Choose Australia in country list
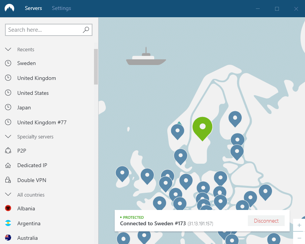The width and height of the screenshot is (305, 244). click(27, 238)
